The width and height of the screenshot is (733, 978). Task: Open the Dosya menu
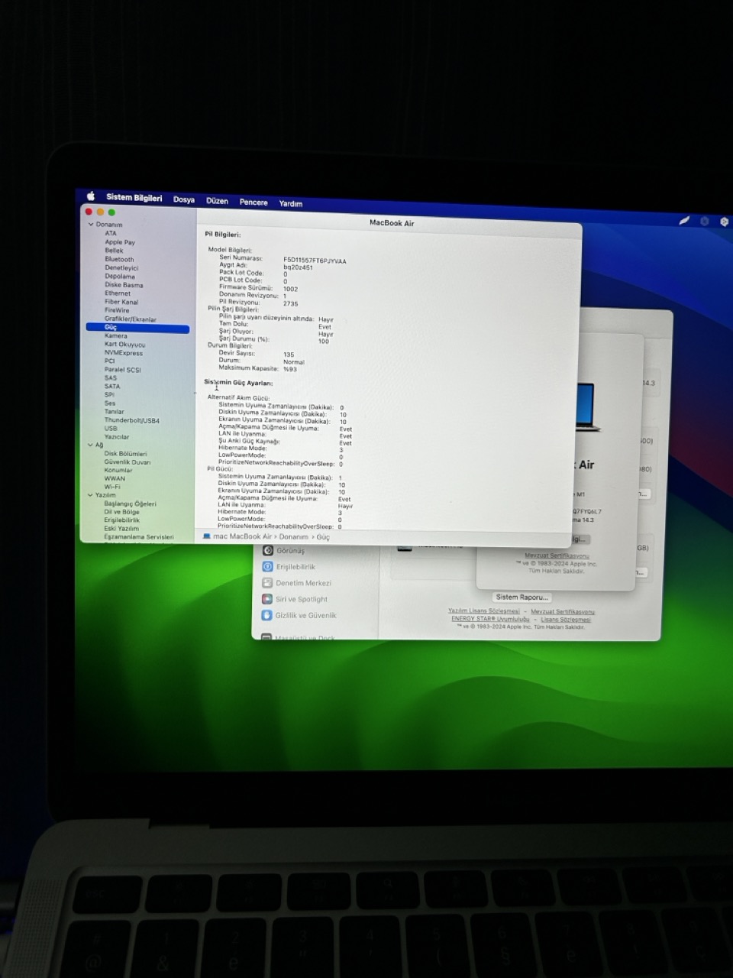[x=184, y=199]
